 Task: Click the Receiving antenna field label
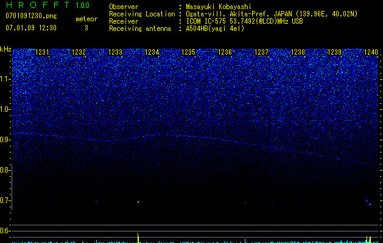(x=140, y=29)
